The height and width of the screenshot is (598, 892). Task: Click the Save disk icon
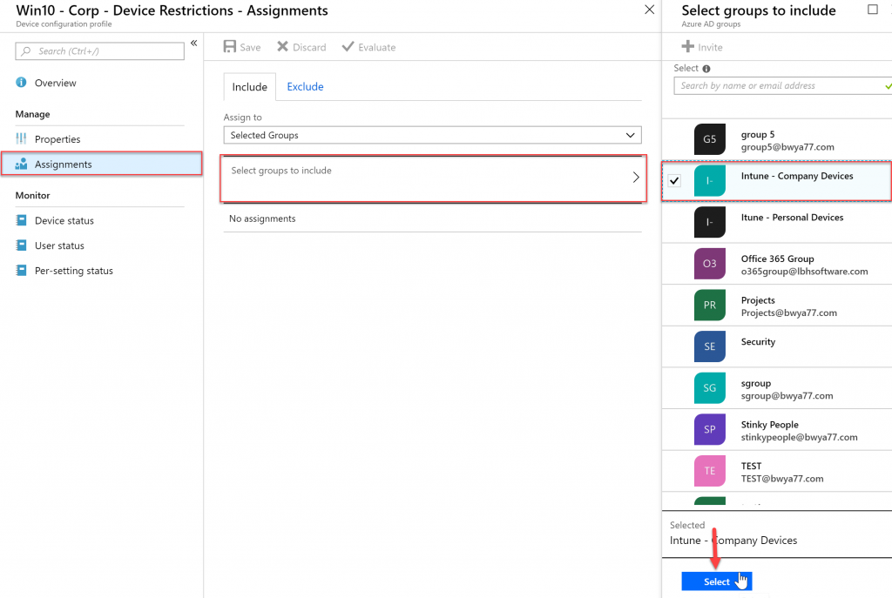click(x=230, y=47)
